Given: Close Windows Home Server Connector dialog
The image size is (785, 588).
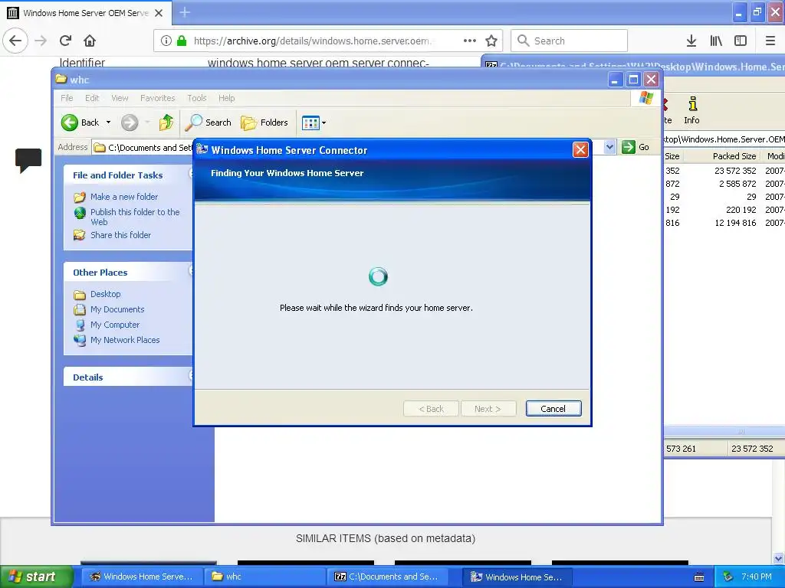Looking at the screenshot, I should [x=580, y=149].
